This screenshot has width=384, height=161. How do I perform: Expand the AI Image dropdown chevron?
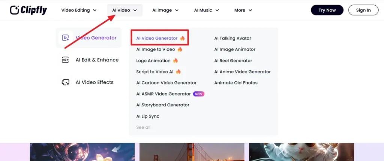177,10
